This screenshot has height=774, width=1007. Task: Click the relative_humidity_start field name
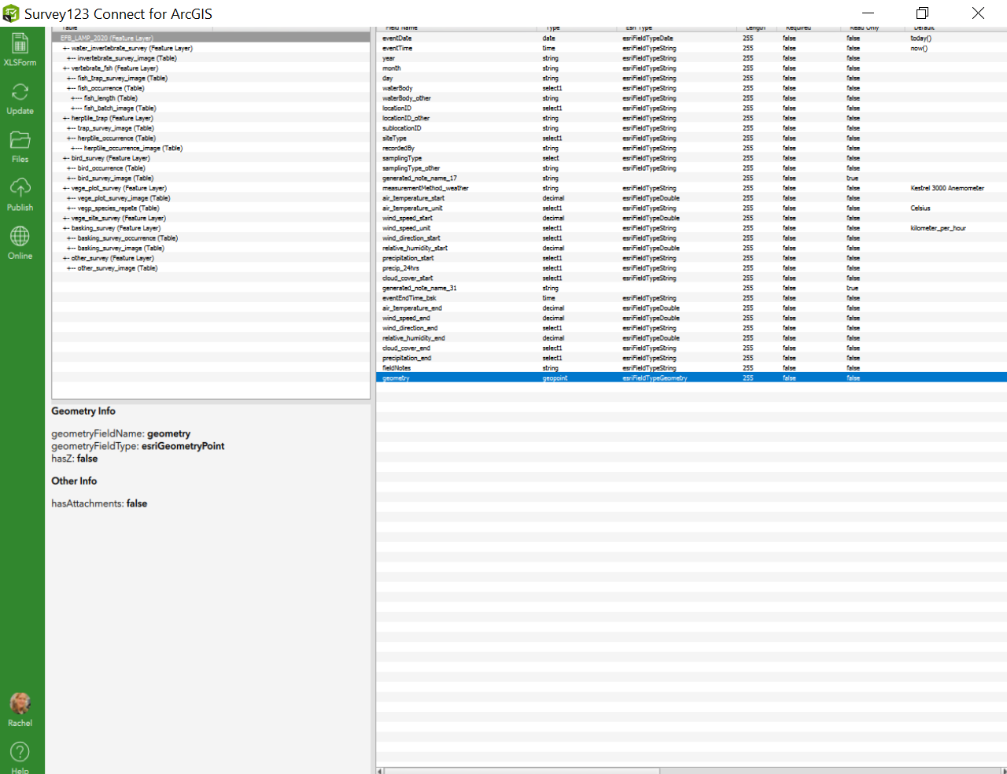[415, 249]
